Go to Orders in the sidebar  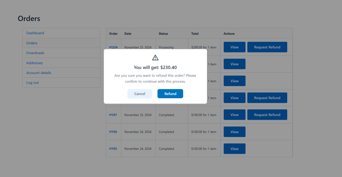pos(32,43)
